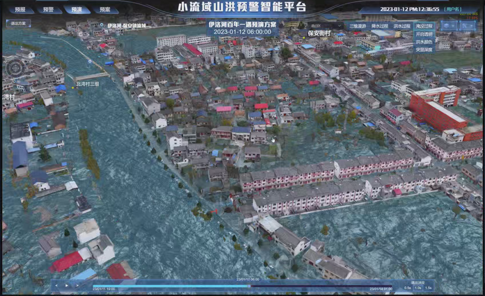
Task: Open the 预案 plan tab
Action: pyautogui.click(x=105, y=10)
